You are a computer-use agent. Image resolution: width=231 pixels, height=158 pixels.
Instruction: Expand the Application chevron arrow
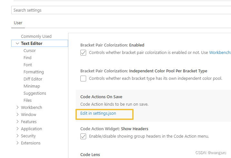[17, 129]
